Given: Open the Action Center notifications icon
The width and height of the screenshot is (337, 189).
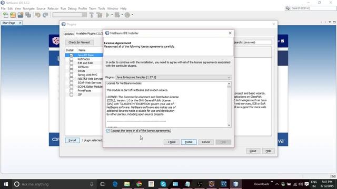Looking at the screenshot, I should click(x=306, y=184).
